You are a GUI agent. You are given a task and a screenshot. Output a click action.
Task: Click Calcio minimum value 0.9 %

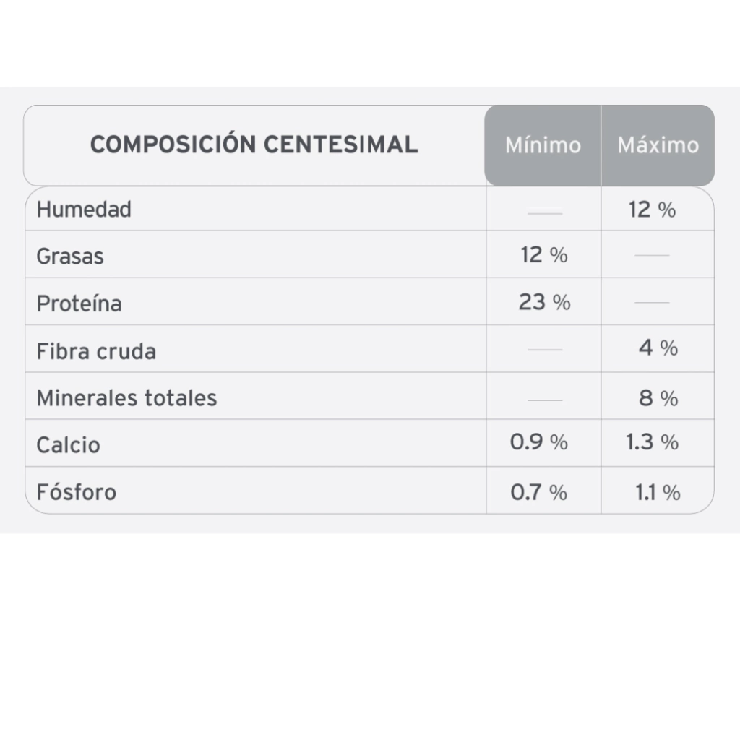(x=539, y=442)
